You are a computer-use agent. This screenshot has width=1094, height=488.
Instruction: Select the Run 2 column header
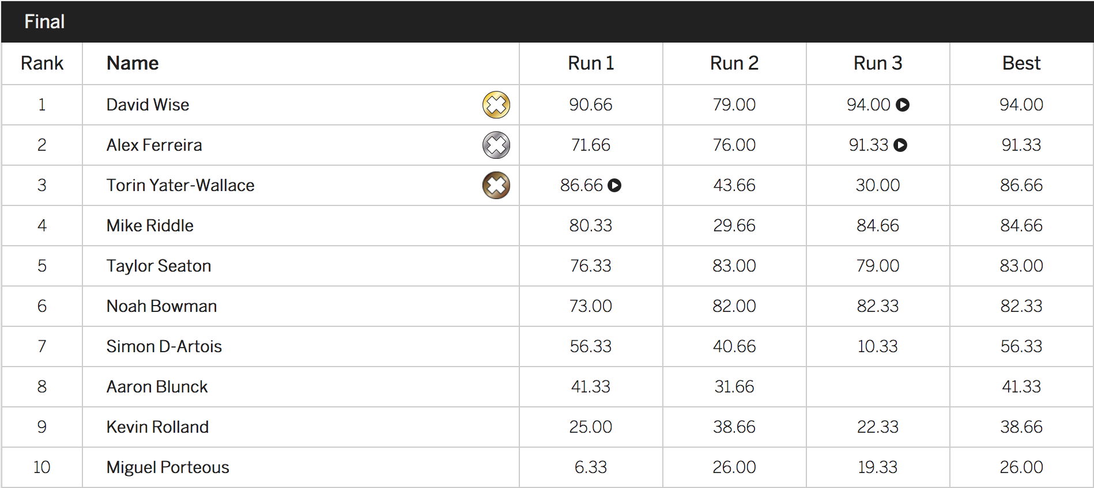(734, 63)
